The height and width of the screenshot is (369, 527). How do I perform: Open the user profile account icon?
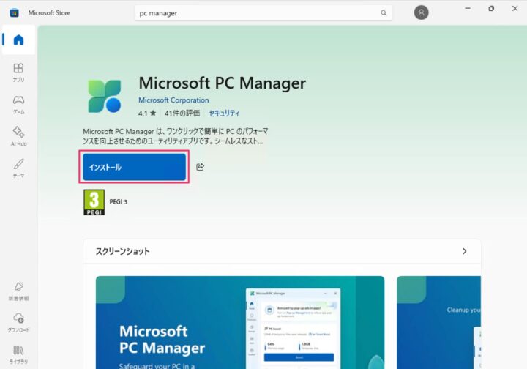click(421, 12)
